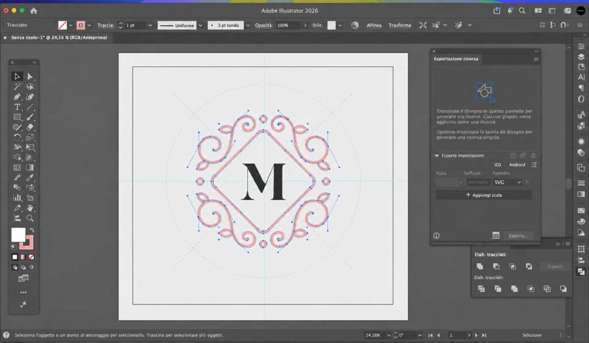Click the Esporta... button

[518, 235]
